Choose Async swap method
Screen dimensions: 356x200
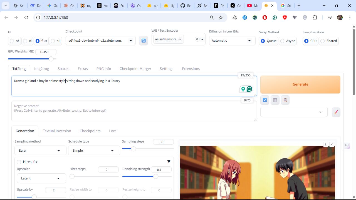283,41
